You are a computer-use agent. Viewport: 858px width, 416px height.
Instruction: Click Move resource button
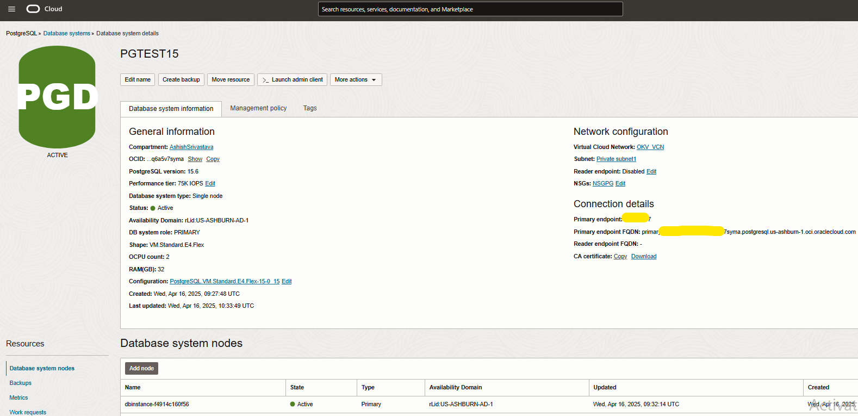[231, 79]
